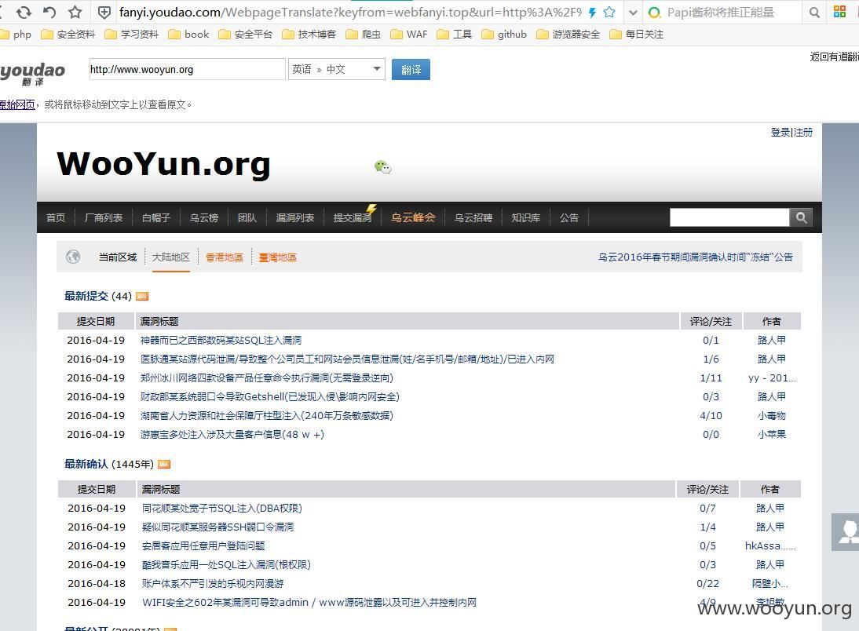Open 财政部某系统弱口令导致Getshell entry
The image size is (859, 631).
270,396
